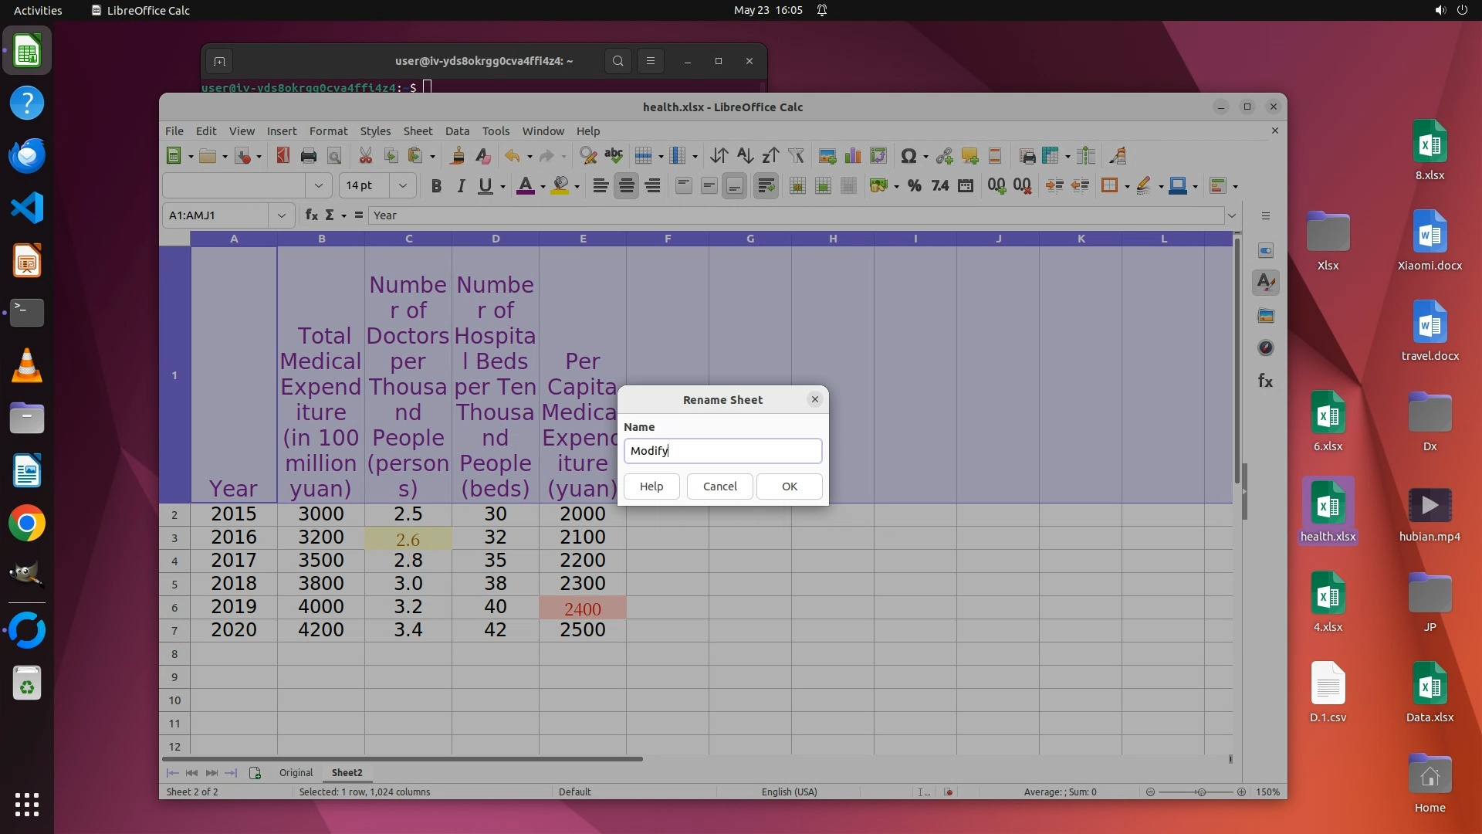1482x834 pixels.
Task: Click the AutoFilter funnel icon
Action: pos(796,156)
